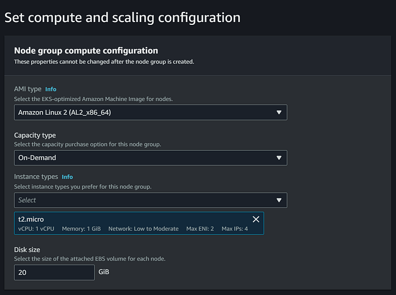Click the Instance types label
Viewport: 396px width, 295px height.
click(36, 177)
